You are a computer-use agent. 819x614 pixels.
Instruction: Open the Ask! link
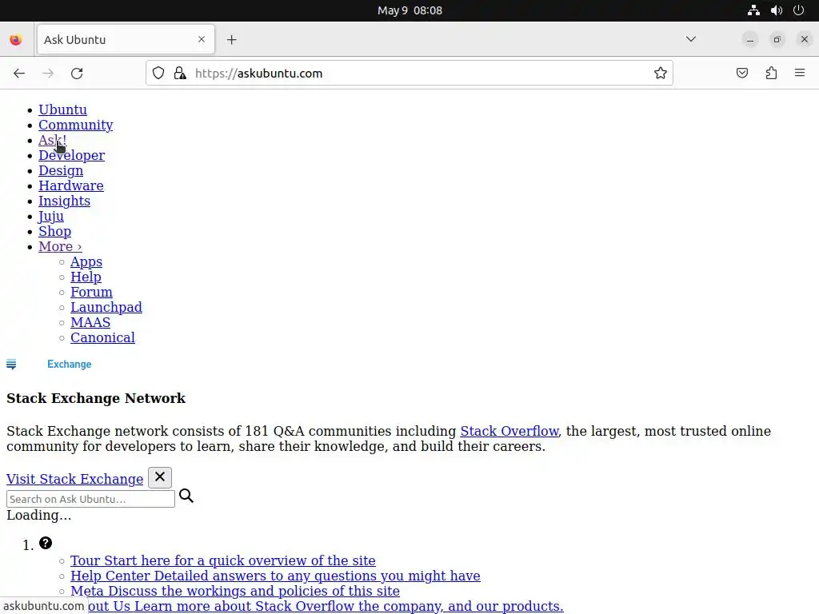[x=52, y=140]
